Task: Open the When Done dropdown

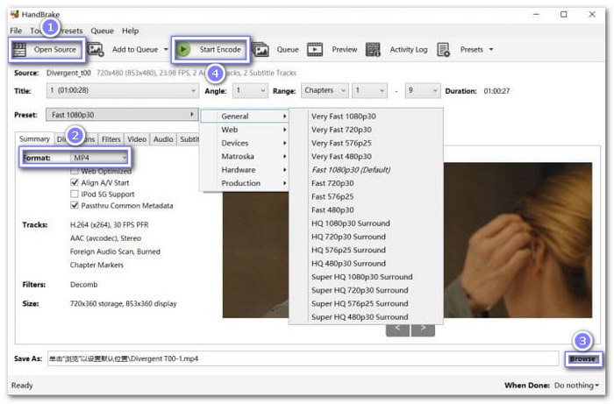Action: 576,386
